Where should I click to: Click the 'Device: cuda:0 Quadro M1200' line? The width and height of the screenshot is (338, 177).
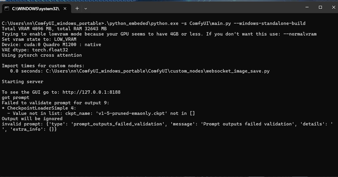pyautogui.click(x=51, y=45)
